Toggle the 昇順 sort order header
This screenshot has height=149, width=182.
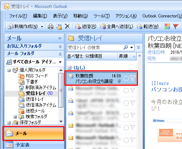[127, 56]
